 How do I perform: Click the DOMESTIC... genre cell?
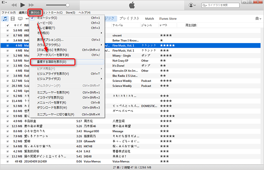(x=149, y=106)
